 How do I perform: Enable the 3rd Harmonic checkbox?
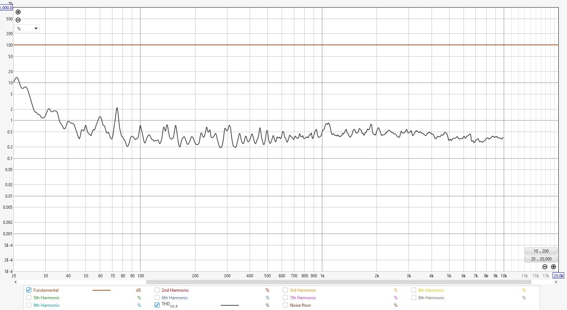tap(285, 290)
